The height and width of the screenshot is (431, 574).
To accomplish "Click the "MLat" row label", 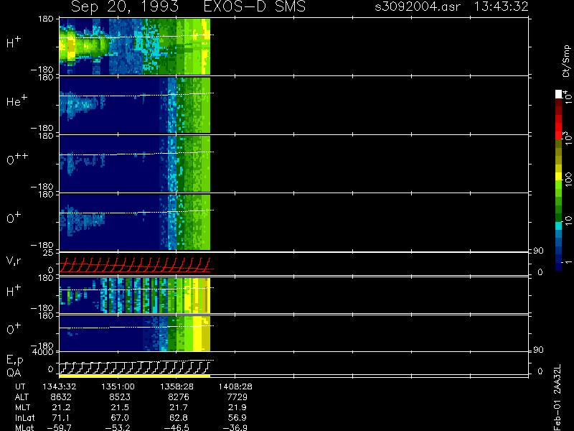I will pyautogui.click(x=24, y=427).
